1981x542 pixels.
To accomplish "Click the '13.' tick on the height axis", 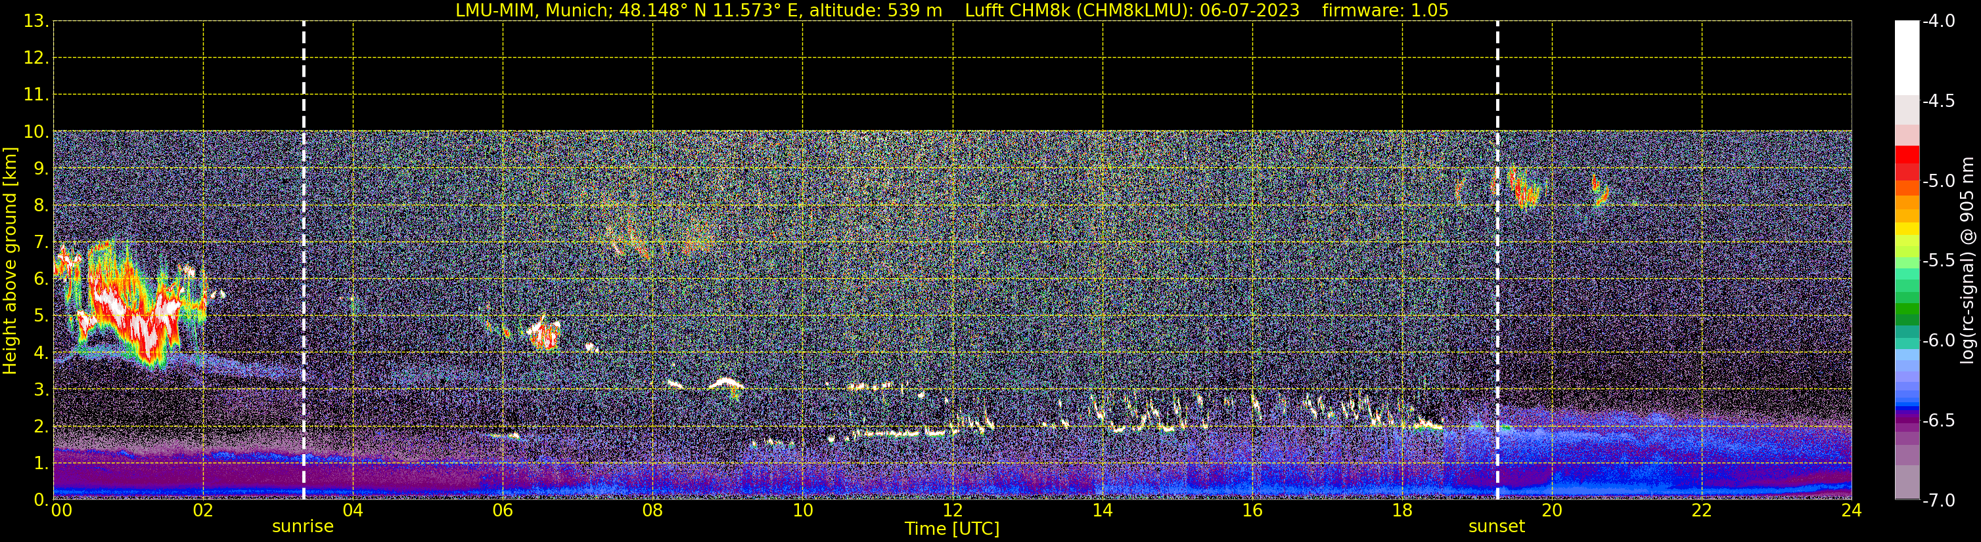I will coord(35,22).
